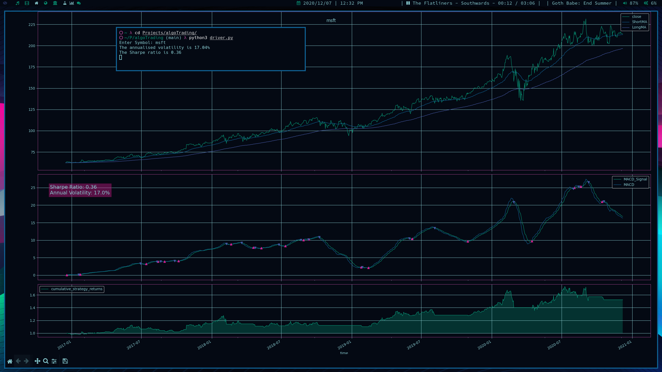Screen dimensions: 662x372
Task: Click MACD_Signal legend entry
Action: (x=635, y=179)
